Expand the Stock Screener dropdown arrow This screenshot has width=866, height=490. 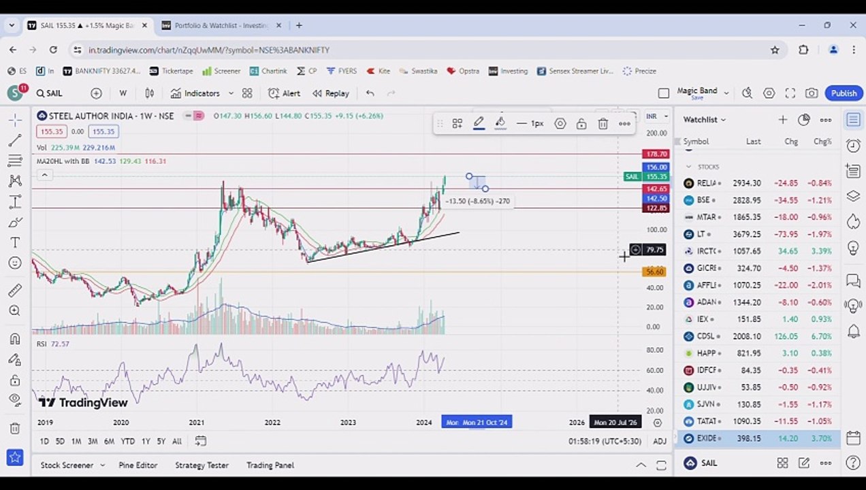point(102,465)
